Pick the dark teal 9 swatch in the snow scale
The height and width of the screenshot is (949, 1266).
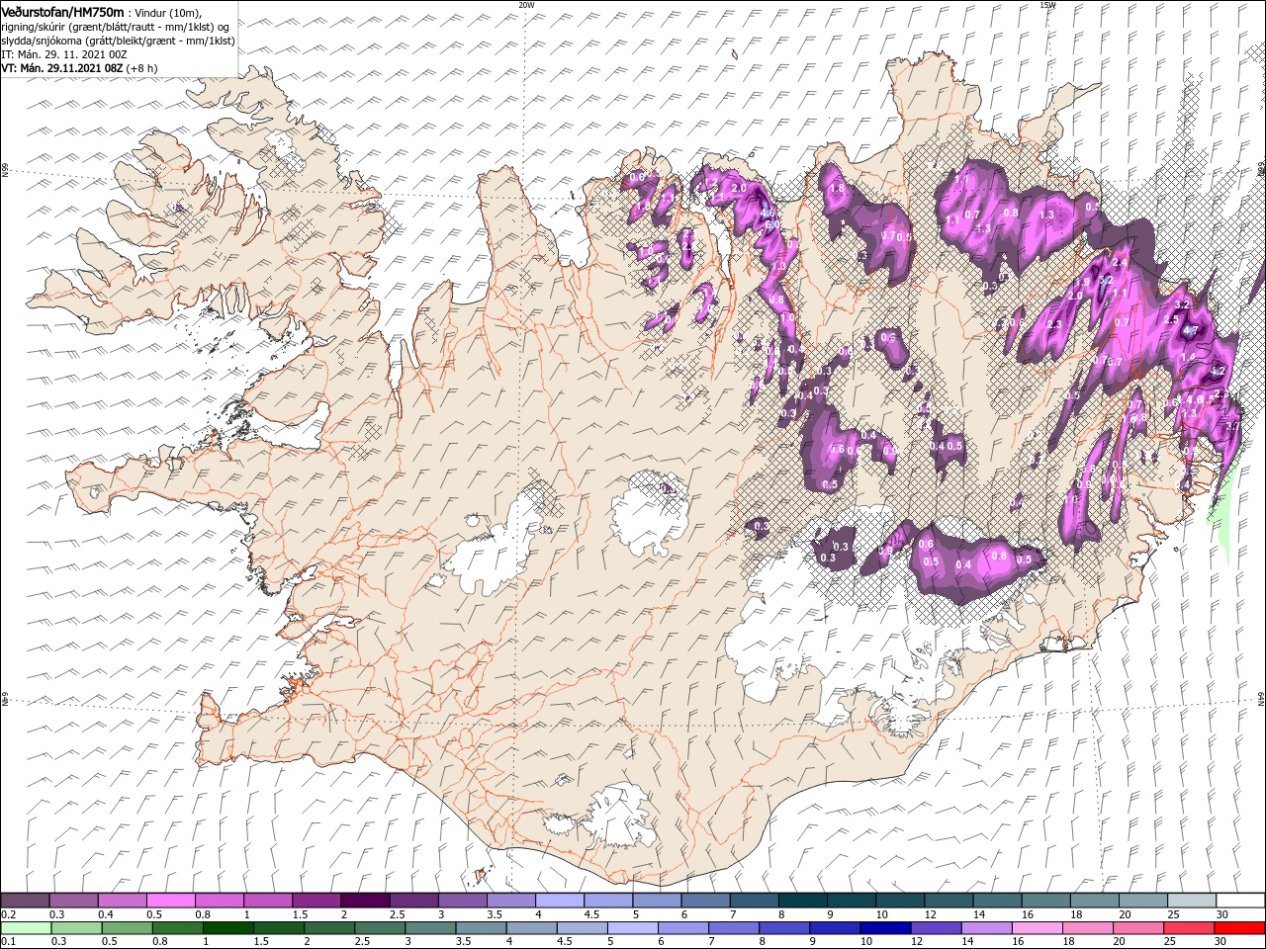tap(852, 900)
